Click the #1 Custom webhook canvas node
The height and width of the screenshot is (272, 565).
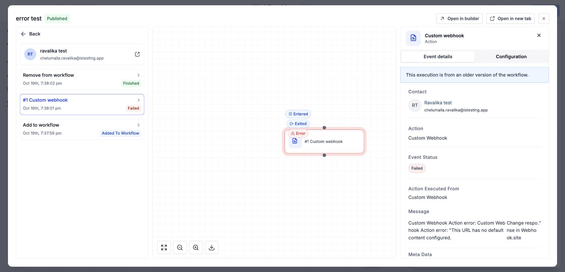tap(324, 142)
